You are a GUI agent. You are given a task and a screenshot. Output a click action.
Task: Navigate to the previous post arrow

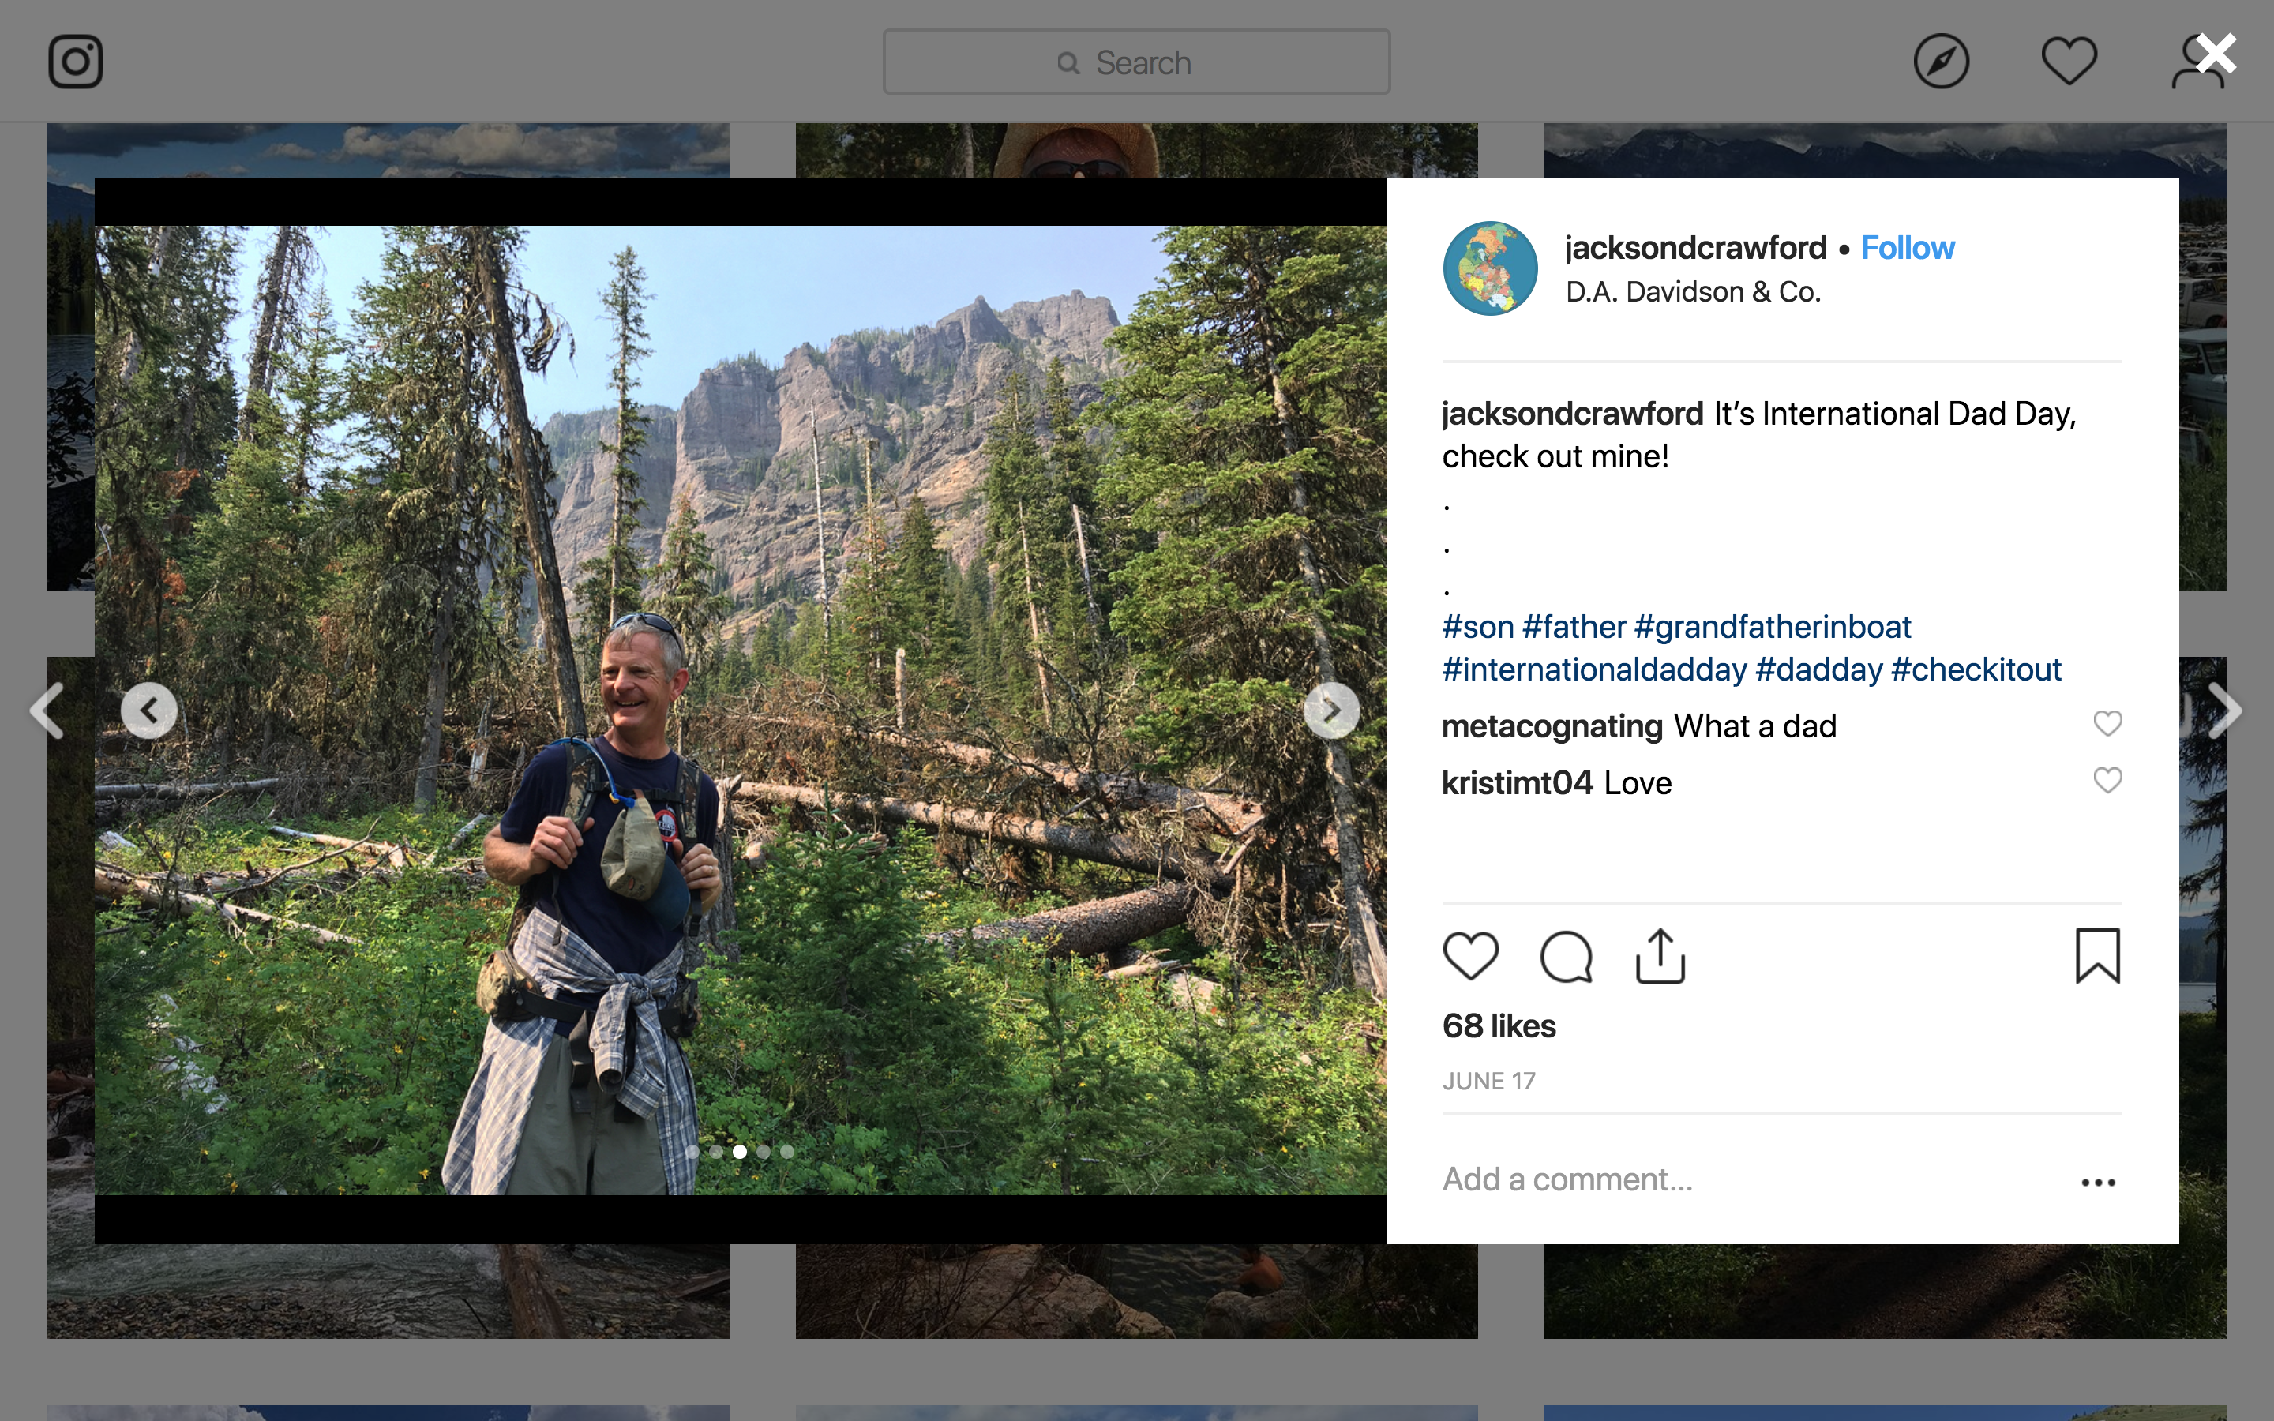[47, 710]
